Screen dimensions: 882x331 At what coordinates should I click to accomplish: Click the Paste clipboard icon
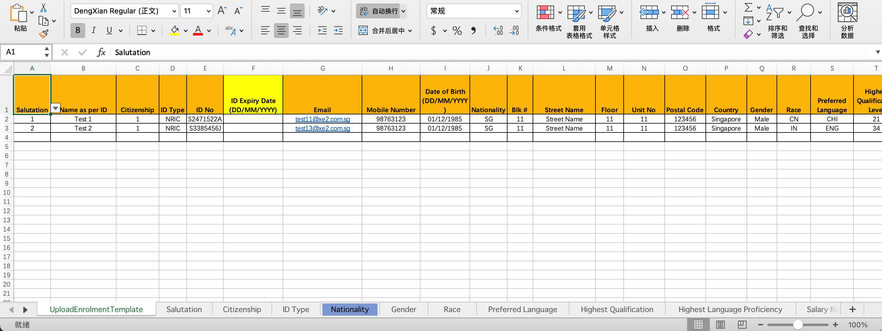pos(18,13)
